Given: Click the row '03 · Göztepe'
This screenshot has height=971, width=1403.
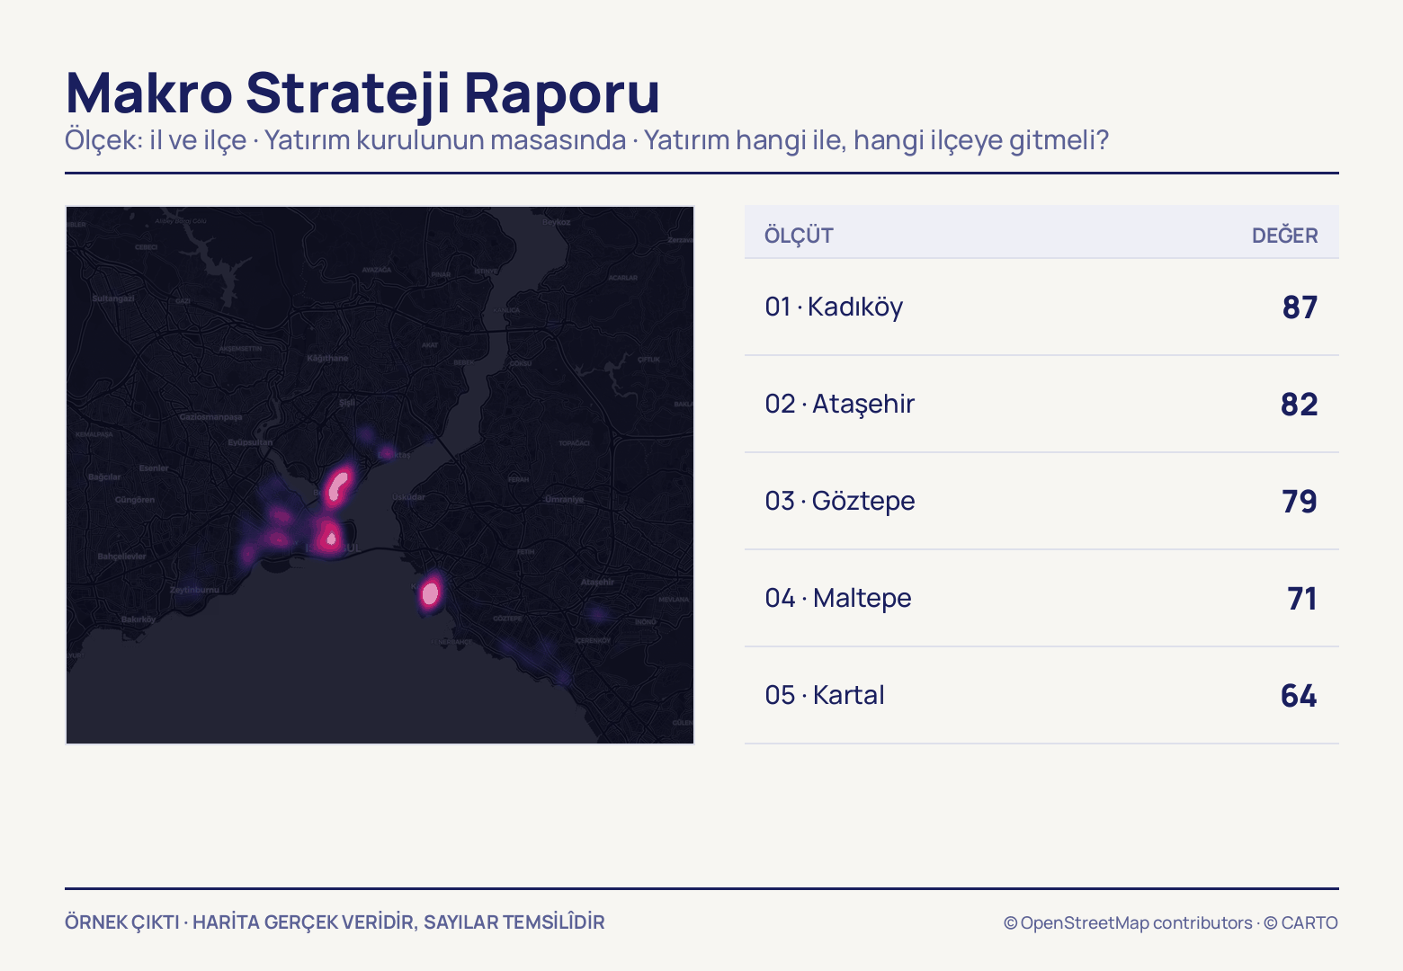Looking at the screenshot, I should [1041, 502].
